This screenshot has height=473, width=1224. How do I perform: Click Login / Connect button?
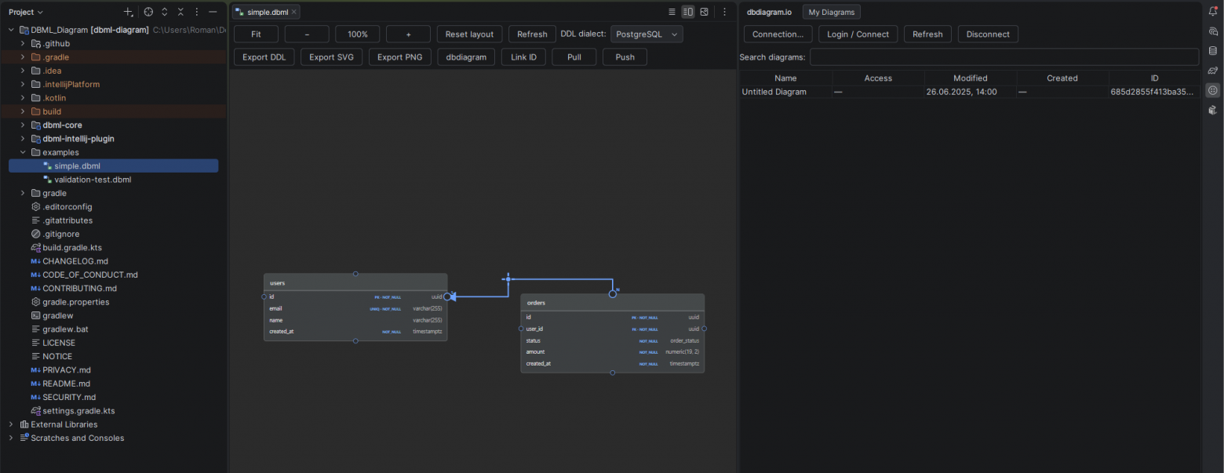[858, 35]
